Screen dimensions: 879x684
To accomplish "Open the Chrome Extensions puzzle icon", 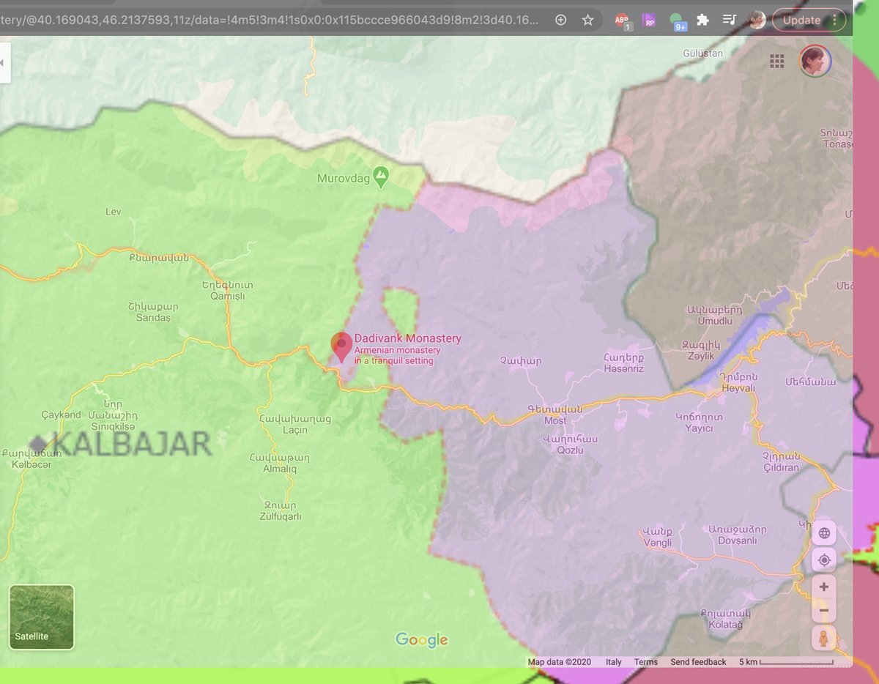I will pos(703,21).
